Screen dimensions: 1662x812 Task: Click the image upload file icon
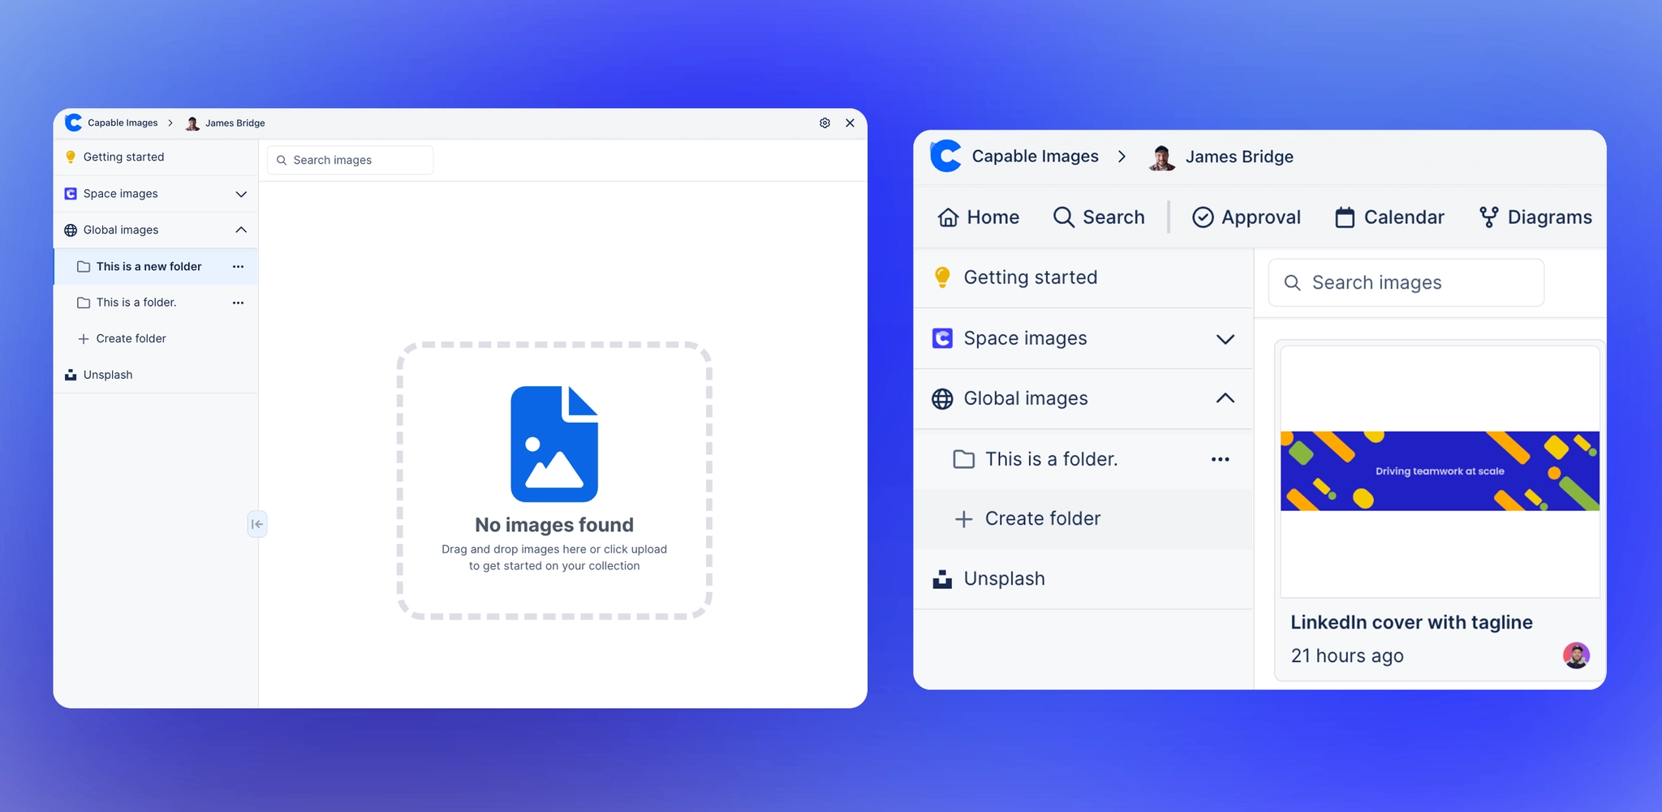pyautogui.click(x=554, y=444)
